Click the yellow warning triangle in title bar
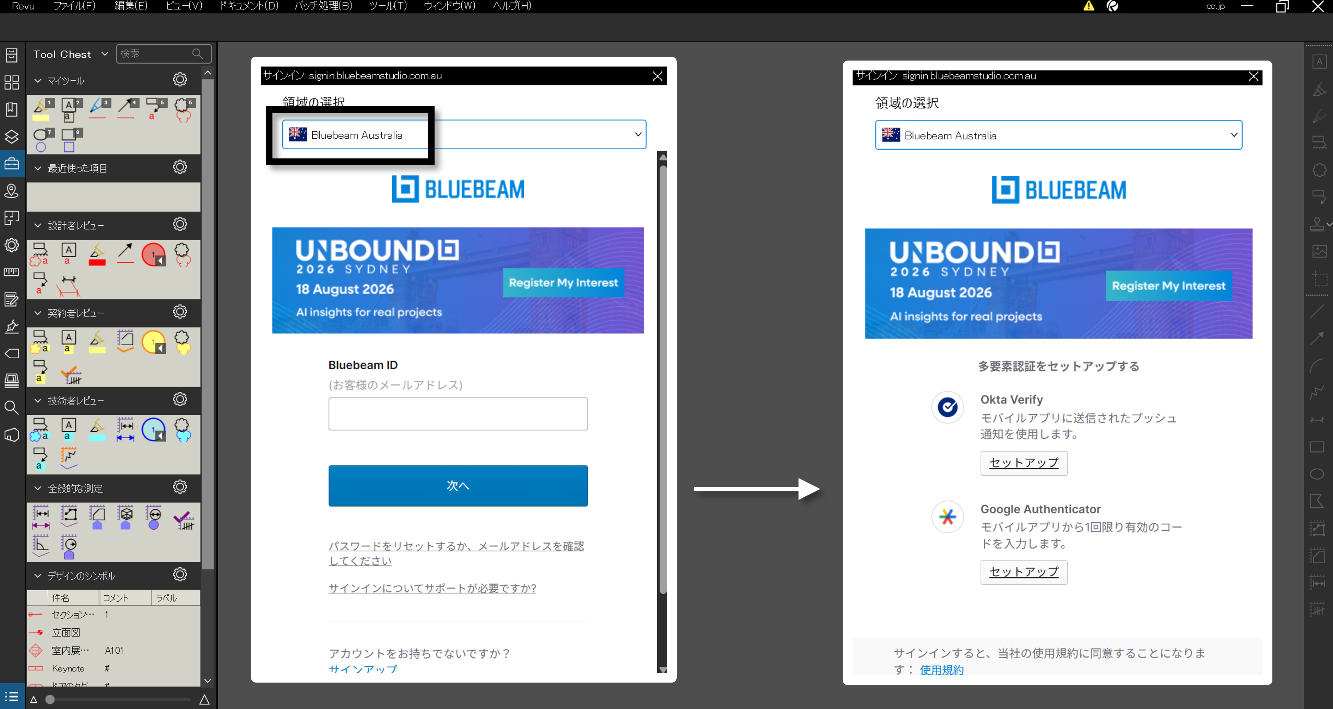The width and height of the screenshot is (1333, 709). click(x=1089, y=6)
